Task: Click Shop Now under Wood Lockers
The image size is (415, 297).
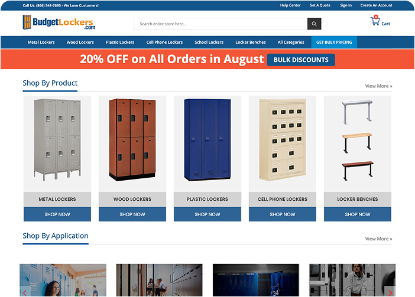Action: point(132,214)
